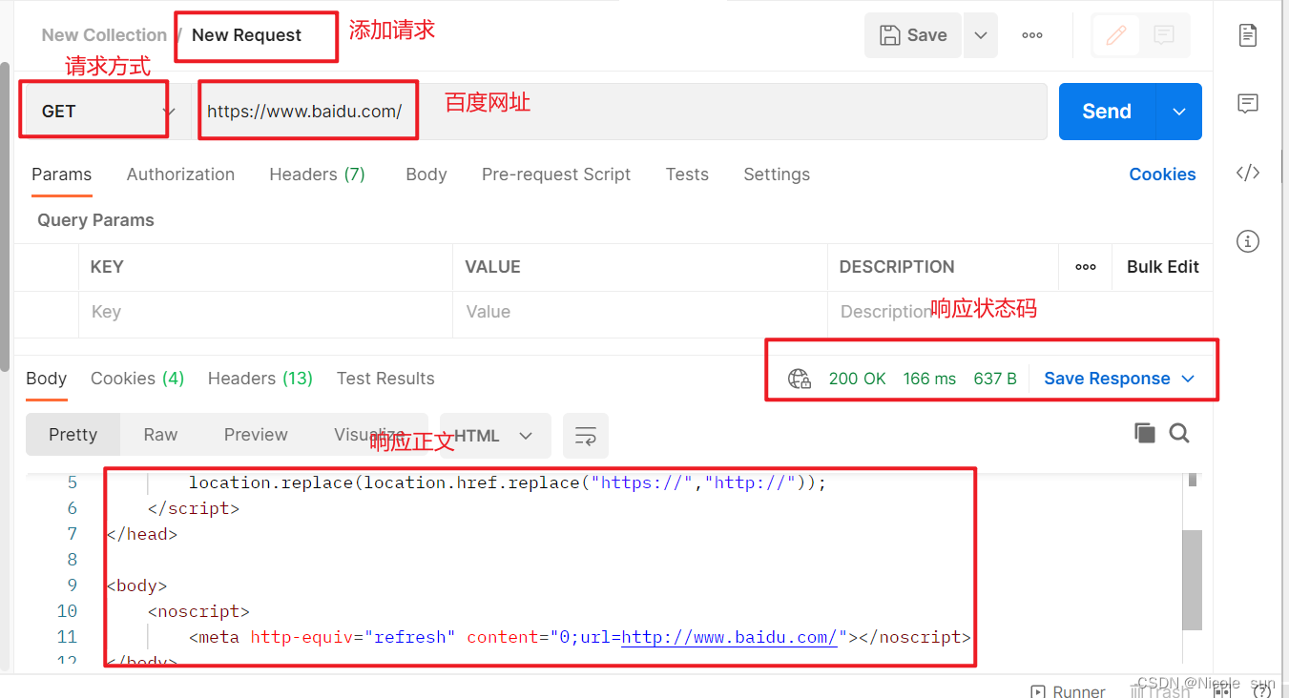Follow the http://www.baidu.com/ link in response
This screenshot has height=698, width=1289.
[729, 637]
